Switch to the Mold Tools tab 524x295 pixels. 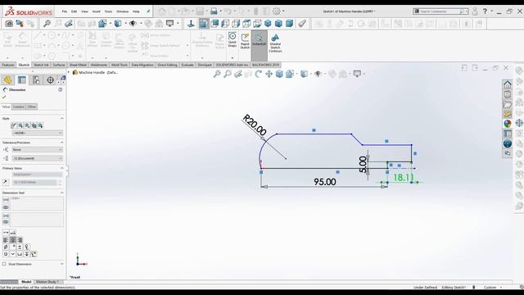coord(120,65)
